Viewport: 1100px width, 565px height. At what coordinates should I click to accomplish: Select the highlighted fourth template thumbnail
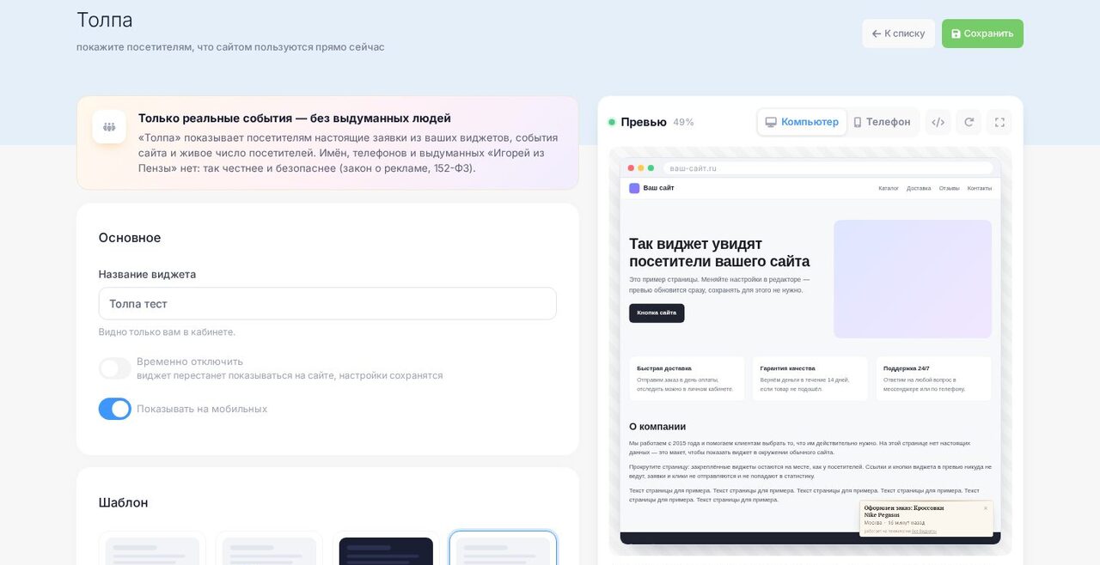[503, 548]
